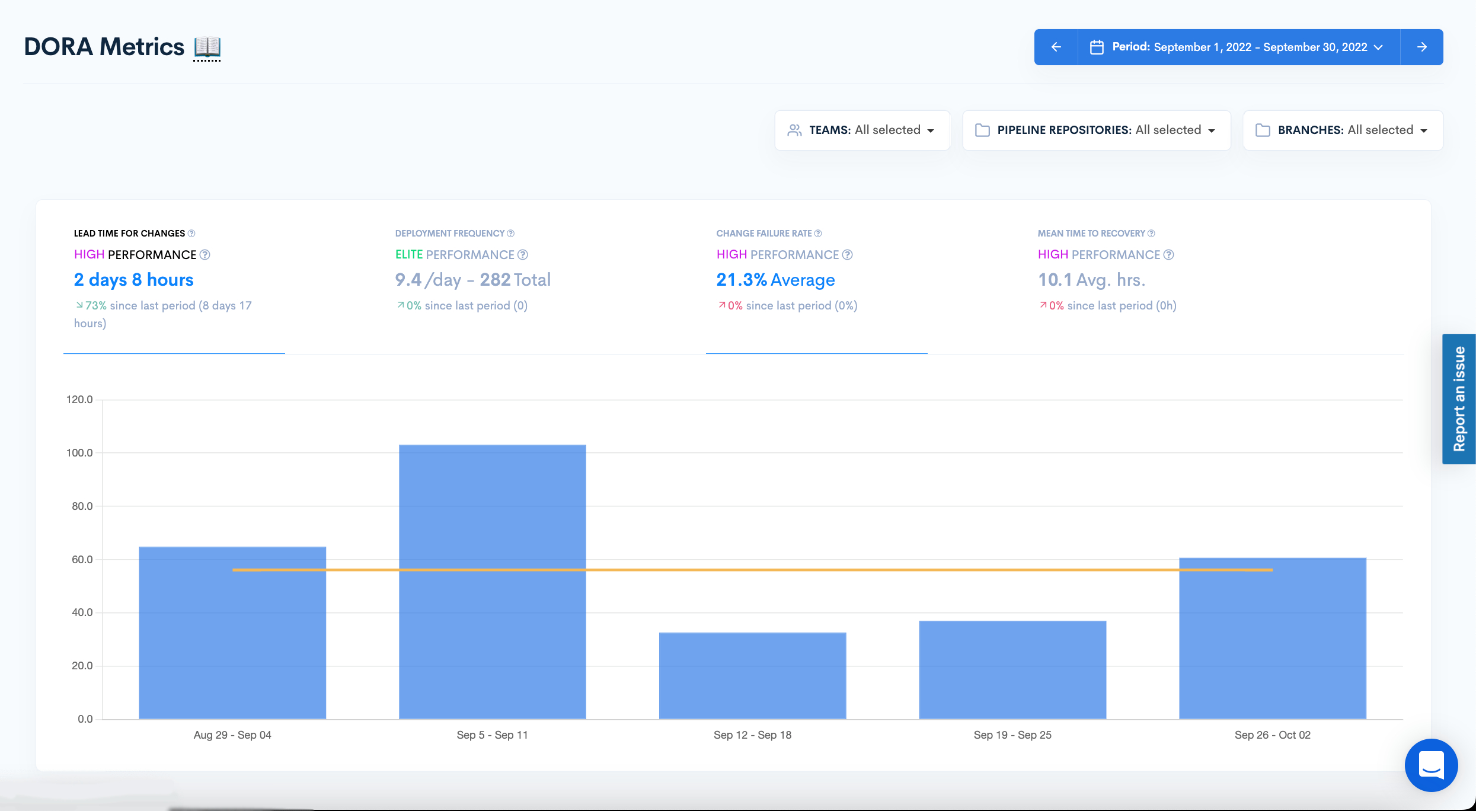The width and height of the screenshot is (1476, 811).
Task: Click the Report an issue side button
Action: [x=1458, y=399]
